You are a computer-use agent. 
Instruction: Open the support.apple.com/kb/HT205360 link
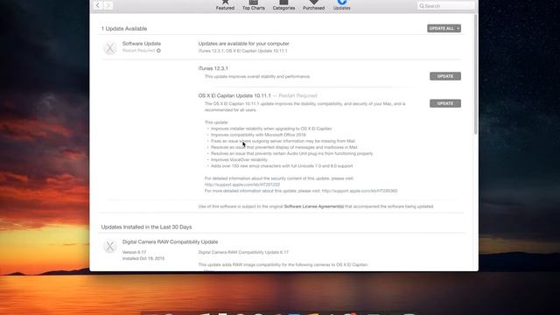coord(360,191)
